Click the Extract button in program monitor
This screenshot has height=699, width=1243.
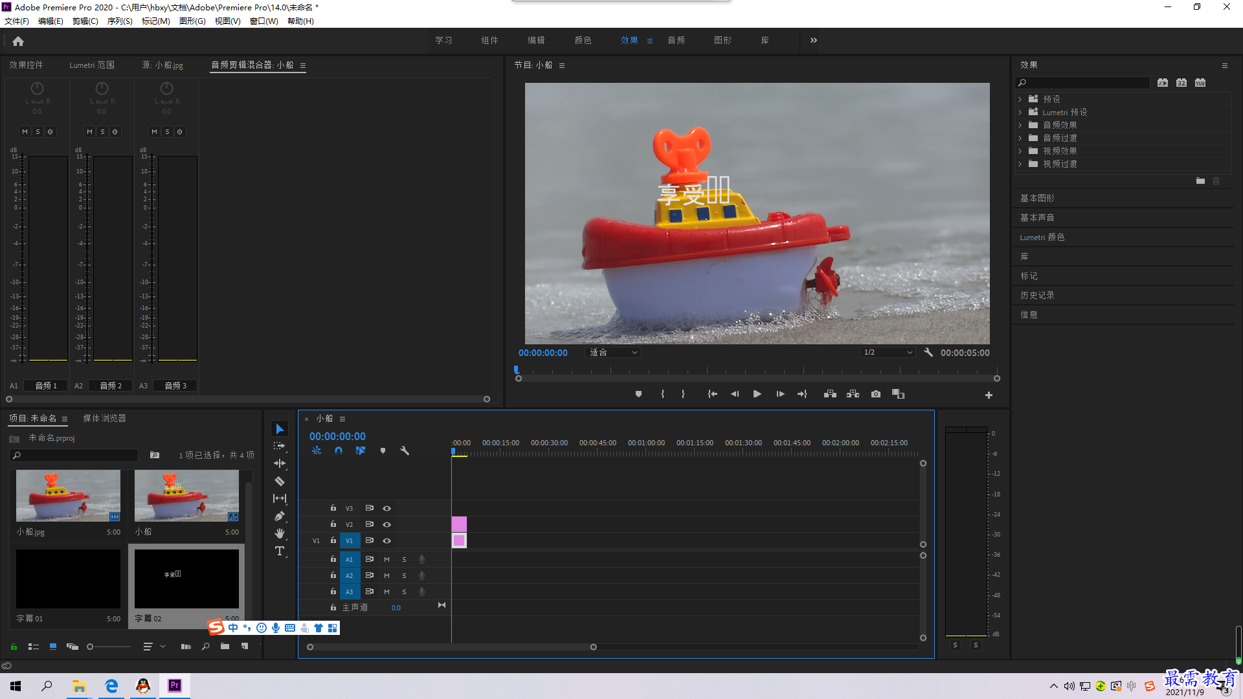click(x=853, y=394)
